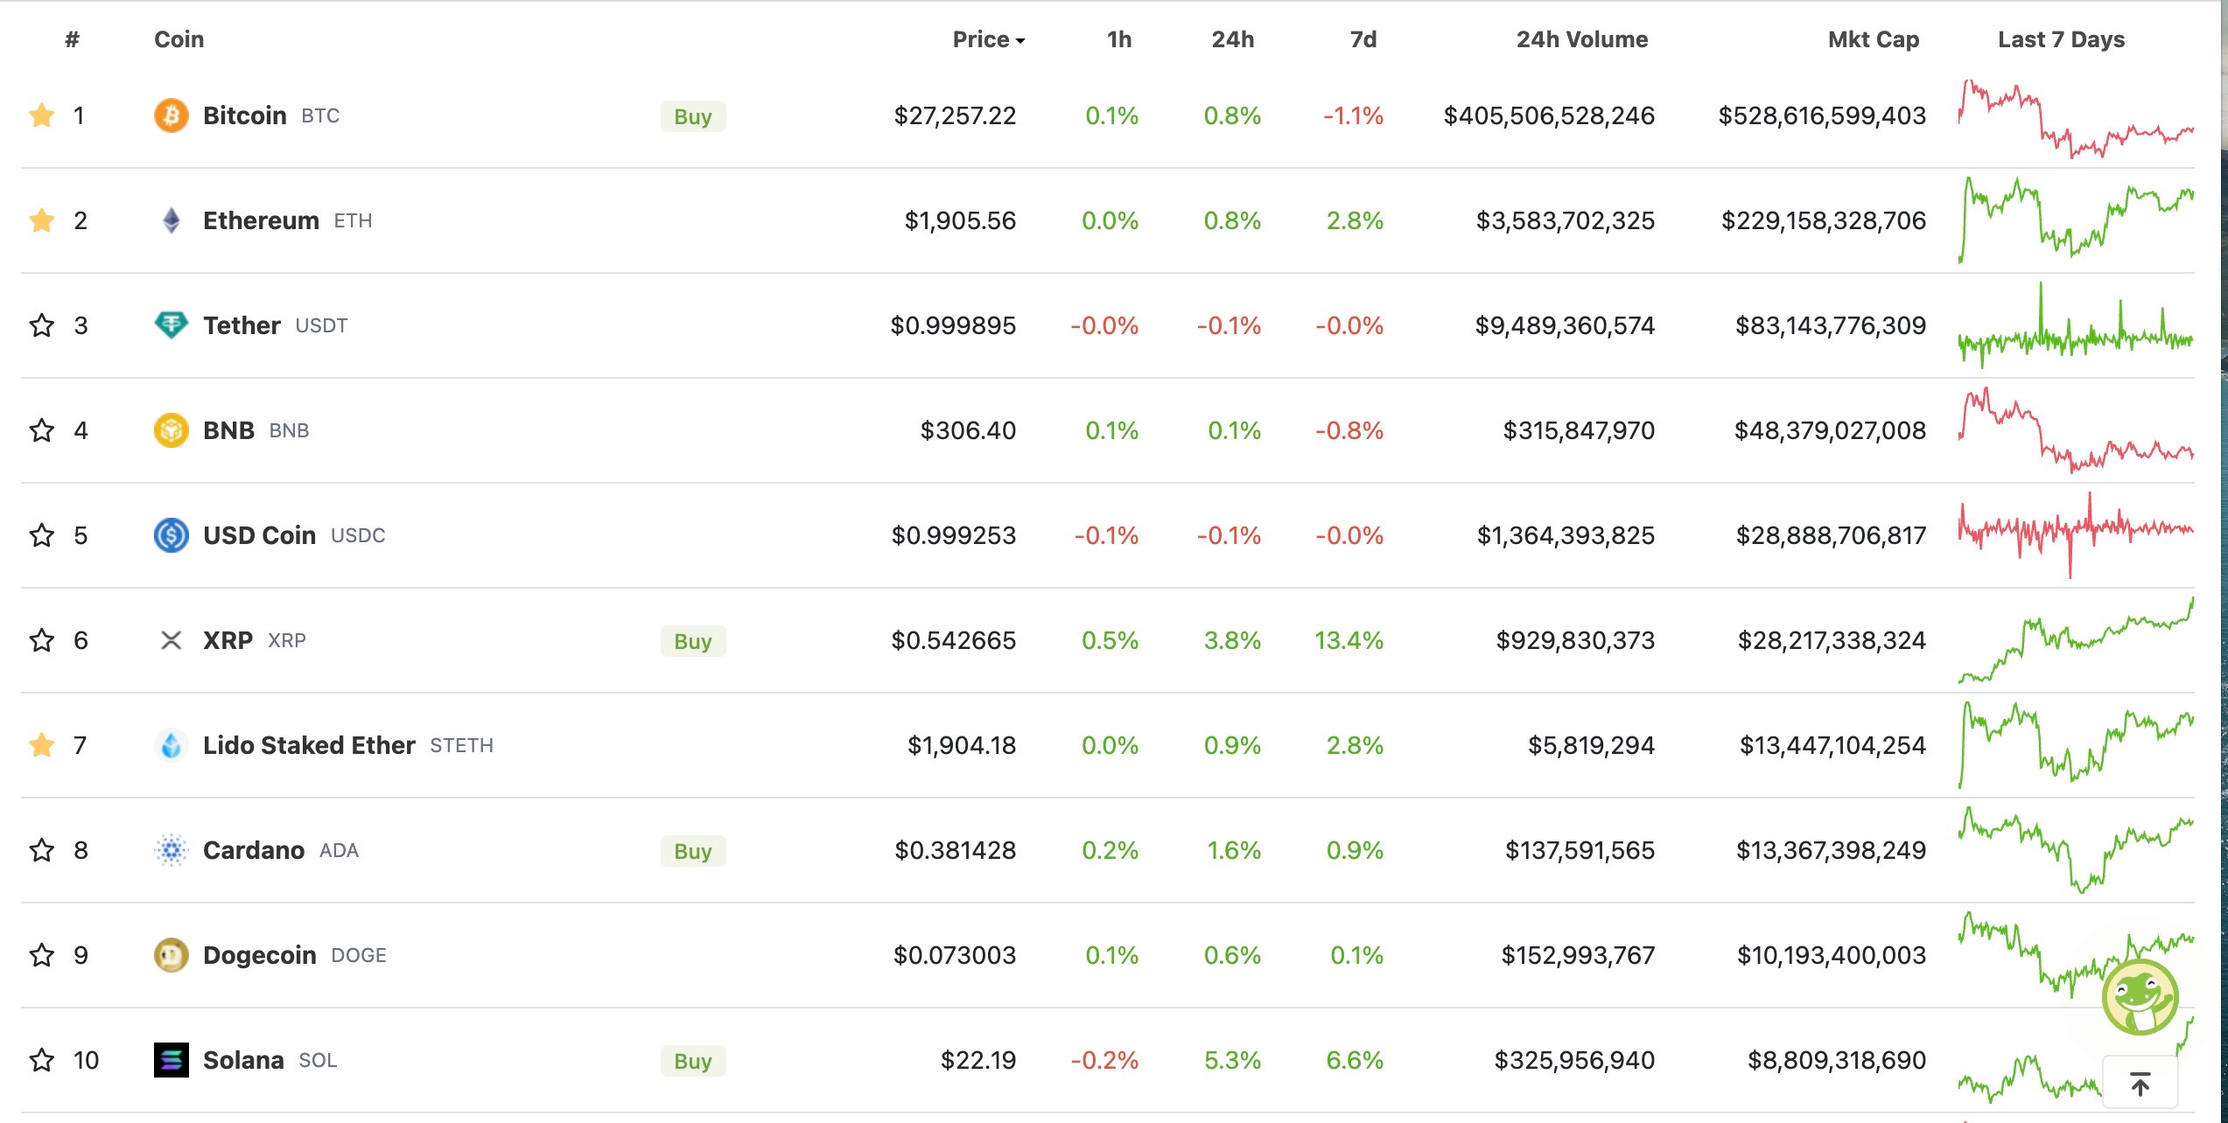2228x1123 pixels.
Task: Open Bitcoin 7-day sparkline chart
Action: pos(2076,119)
